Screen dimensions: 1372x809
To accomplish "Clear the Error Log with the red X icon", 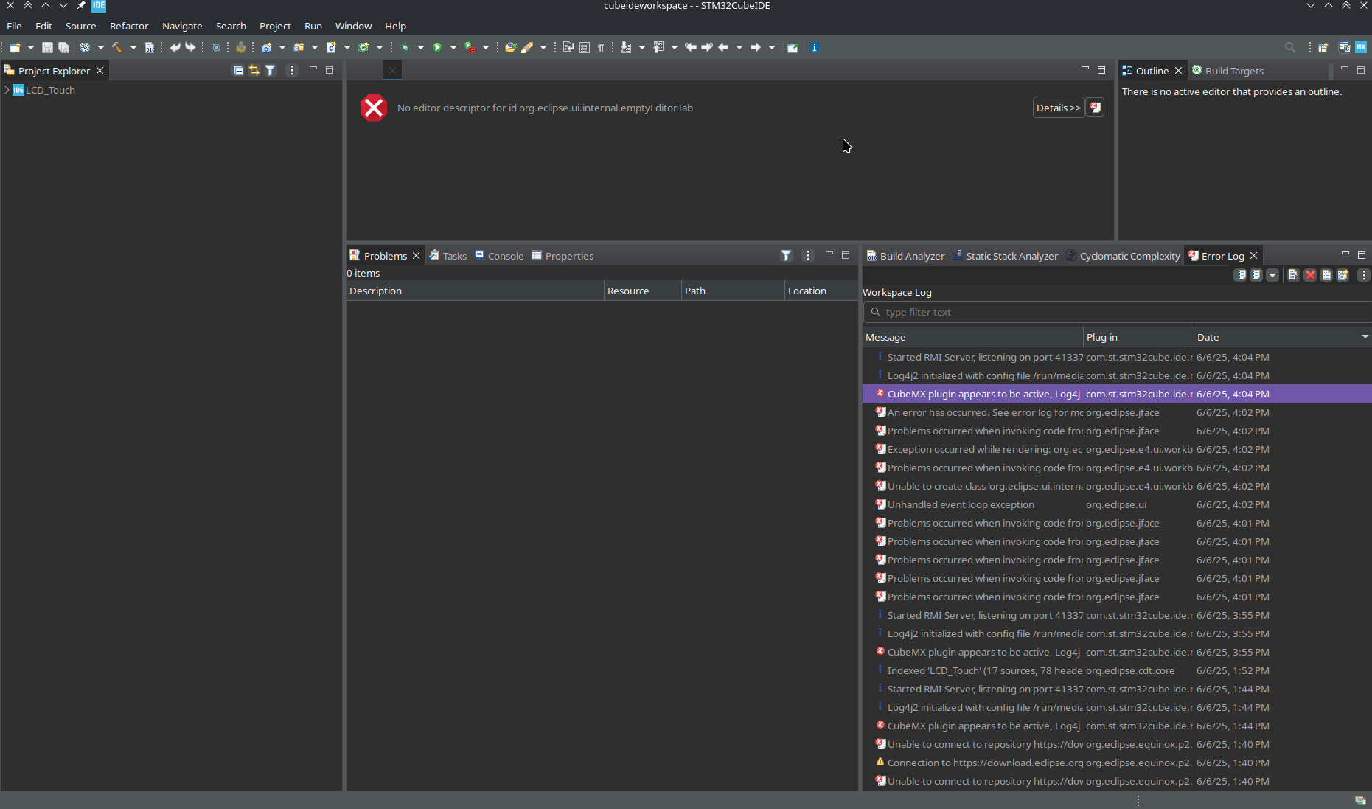I will click(1310, 275).
